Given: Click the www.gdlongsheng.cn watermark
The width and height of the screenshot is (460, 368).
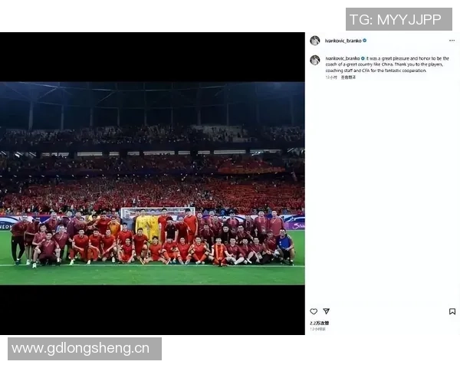Looking at the screenshot, I should [84, 349].
